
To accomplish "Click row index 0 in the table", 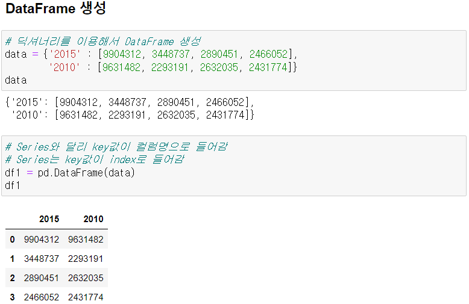I will (12, 239).
